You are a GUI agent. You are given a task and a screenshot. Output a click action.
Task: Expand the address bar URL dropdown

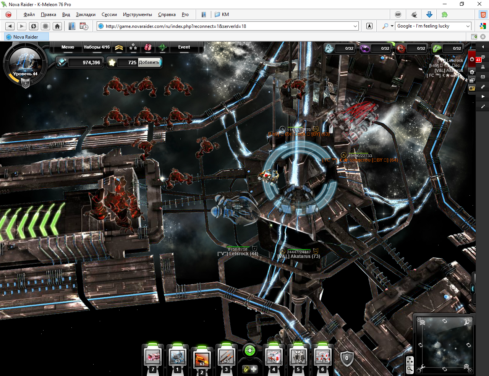[355, 26]
